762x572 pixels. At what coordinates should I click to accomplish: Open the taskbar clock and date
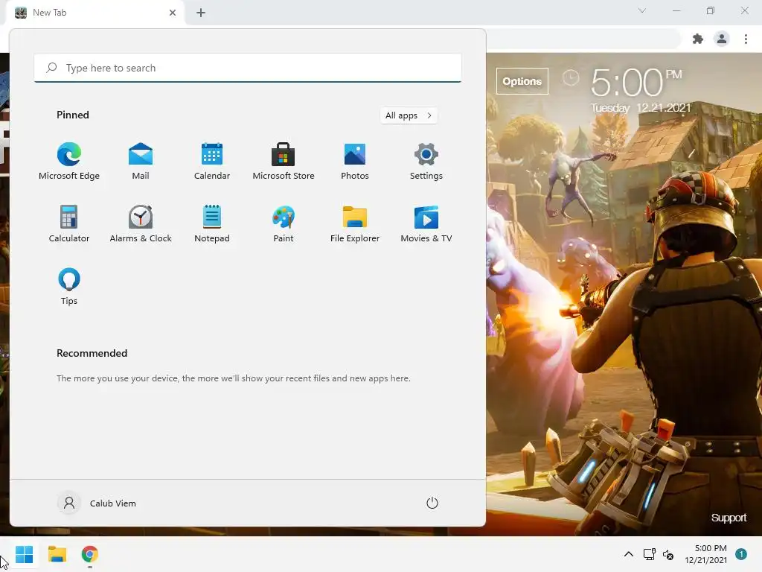pos(705,554)
